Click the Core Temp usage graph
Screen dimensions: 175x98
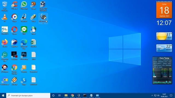[162, 81]
